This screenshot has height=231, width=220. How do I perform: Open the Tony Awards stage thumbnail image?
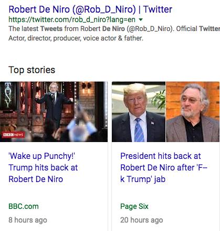tap(54, 112)
